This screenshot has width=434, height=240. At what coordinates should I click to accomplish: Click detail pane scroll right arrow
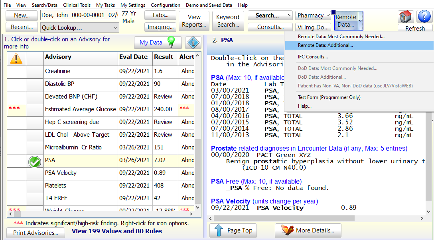coord(422,218)
